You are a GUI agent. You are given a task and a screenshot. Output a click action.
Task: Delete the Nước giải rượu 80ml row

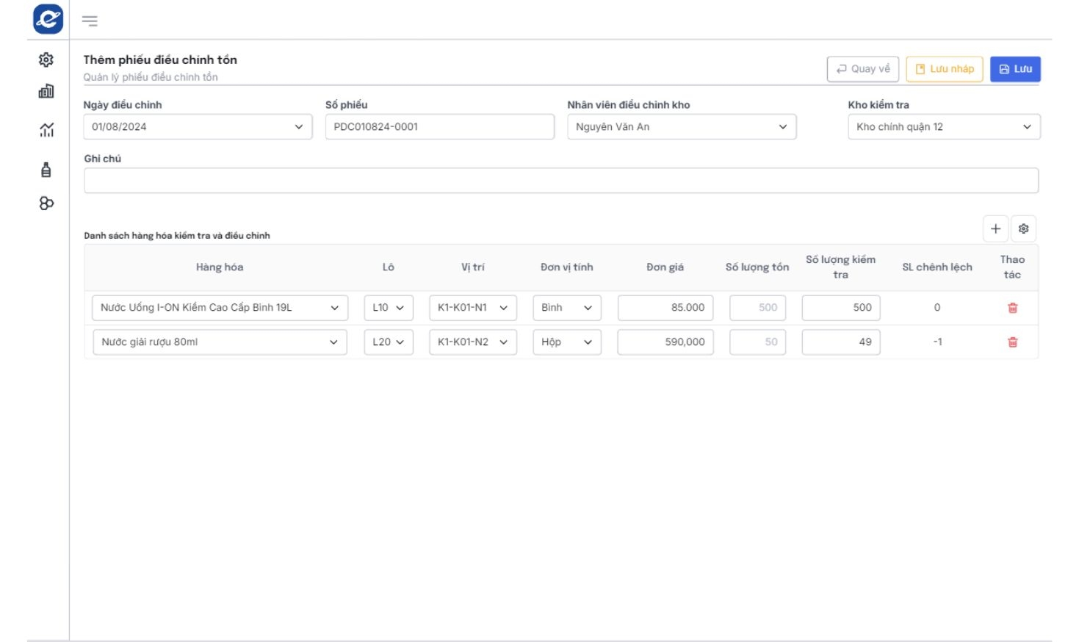(x=1012, y=342)
